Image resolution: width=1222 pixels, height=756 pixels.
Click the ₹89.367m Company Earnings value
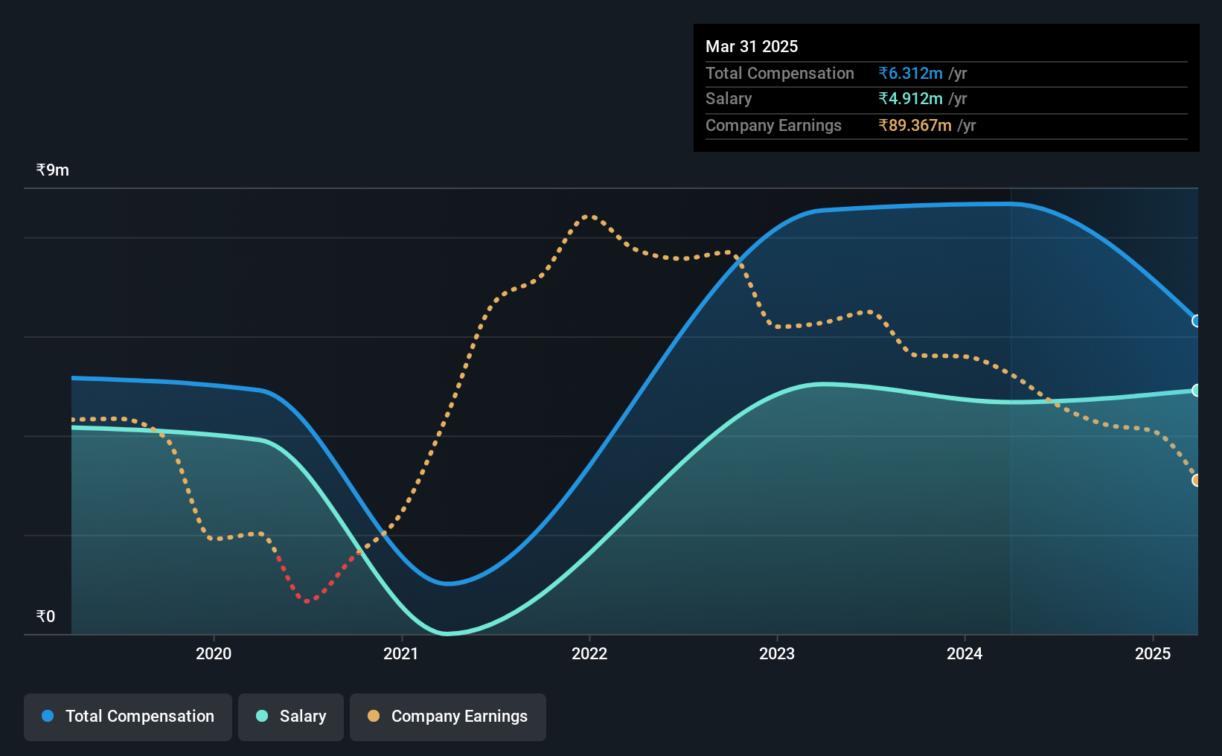[x=915, y=126]
